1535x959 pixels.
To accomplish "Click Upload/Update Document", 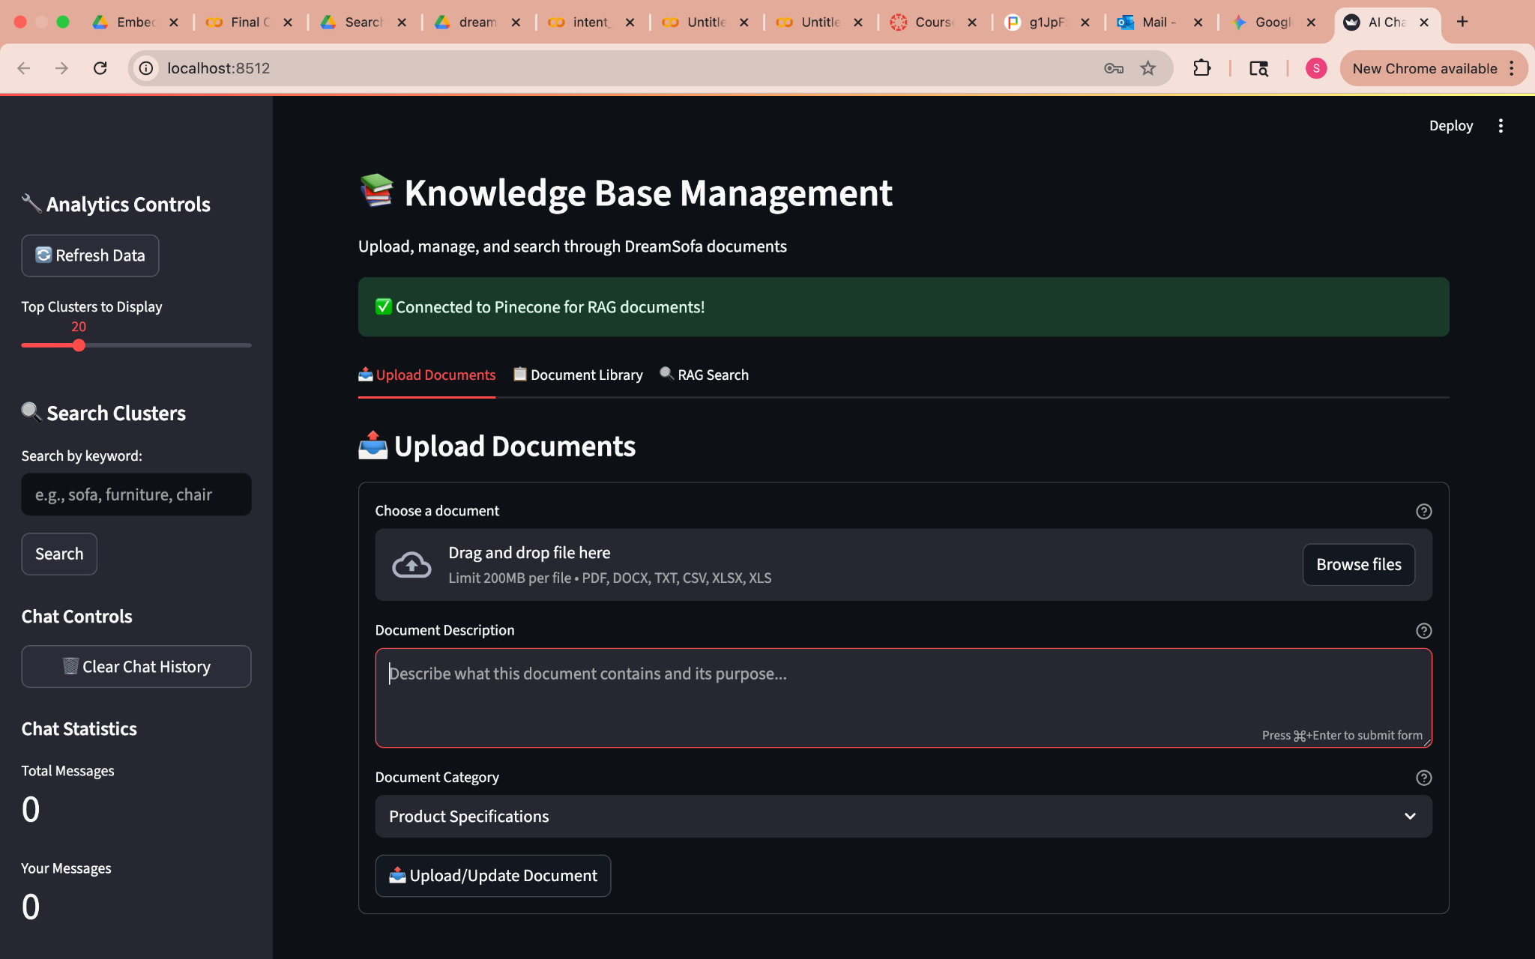I will point(492,875).
